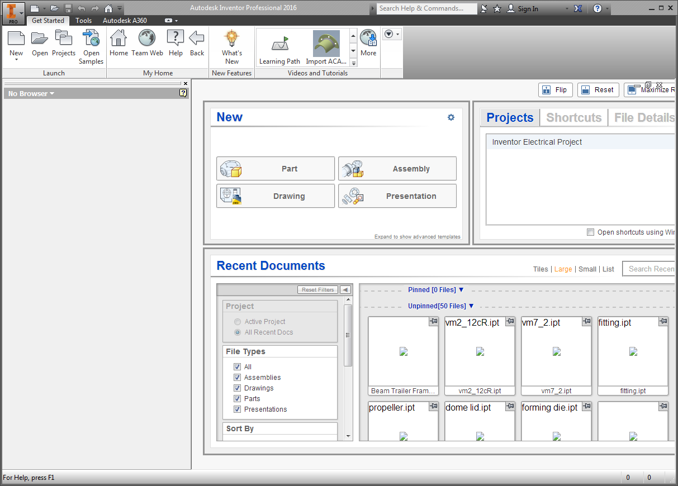Toggle the Drawings file type checkbox
678x486 pixels.
click(x=237, y=388)
